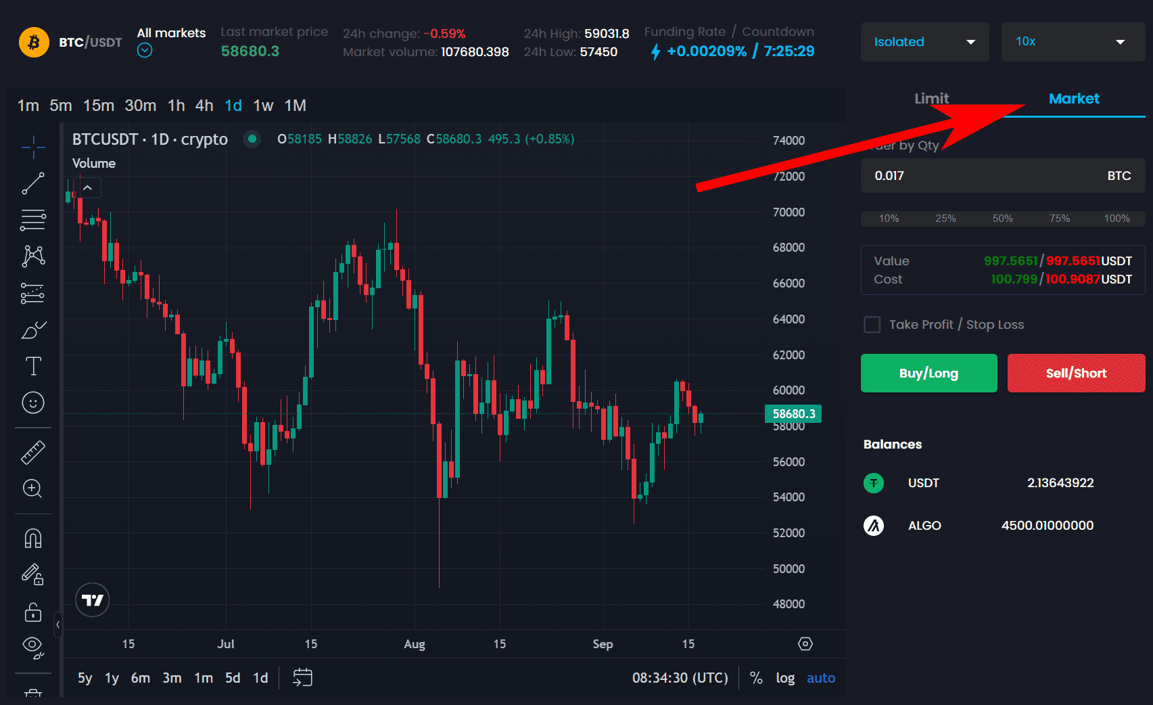
Task: Set chart date range to 5y
Action: pos(85,678)
